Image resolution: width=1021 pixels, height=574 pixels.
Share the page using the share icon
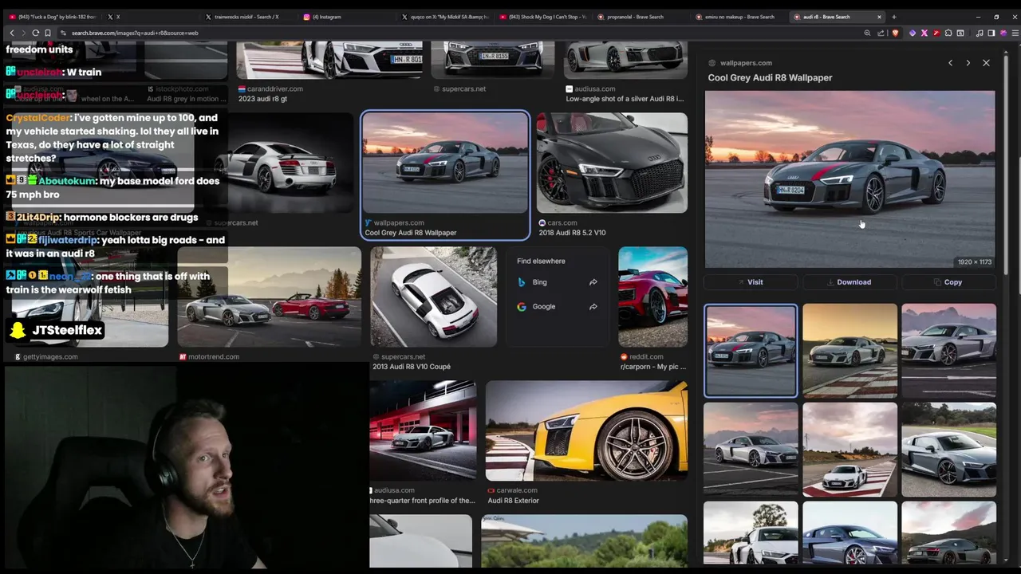(x=881, y=33)
